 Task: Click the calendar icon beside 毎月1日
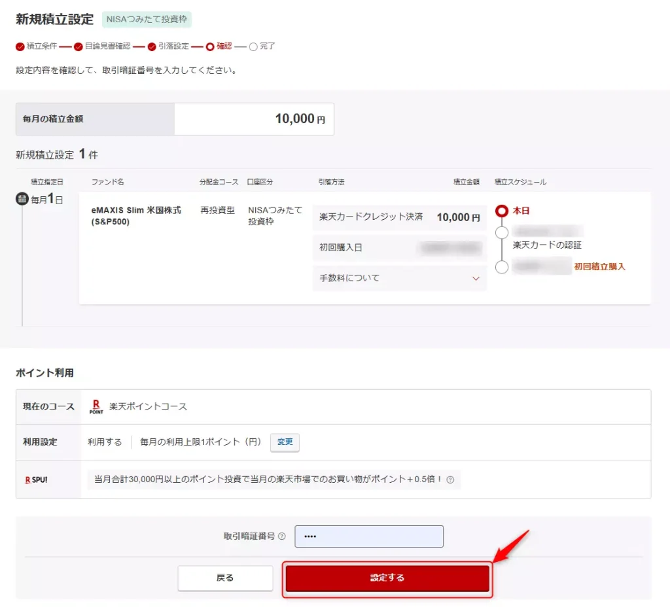(21, 199)
